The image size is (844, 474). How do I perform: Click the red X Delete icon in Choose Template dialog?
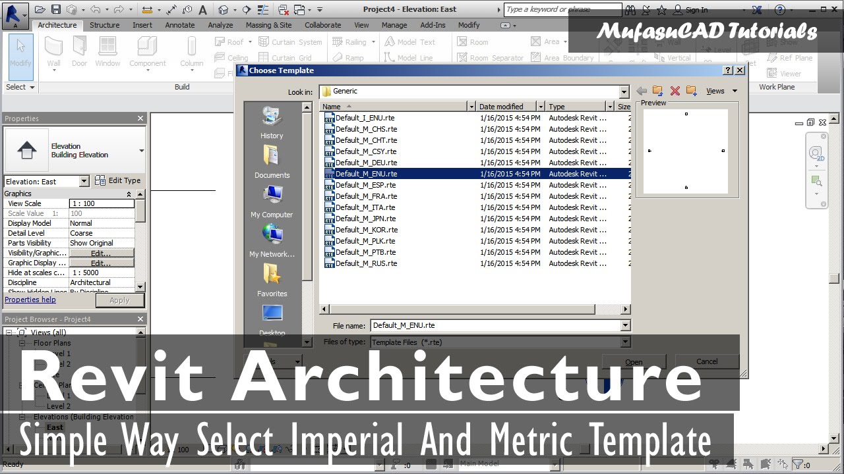[x=675, y=91]
